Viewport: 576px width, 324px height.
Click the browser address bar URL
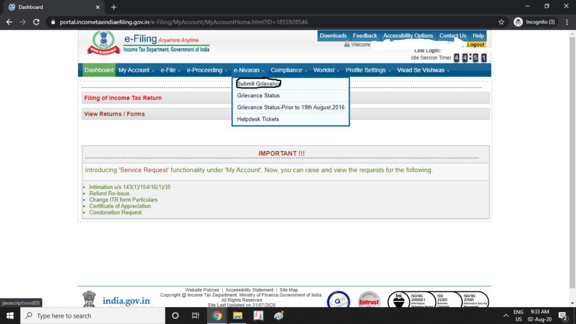pos(184,22)
